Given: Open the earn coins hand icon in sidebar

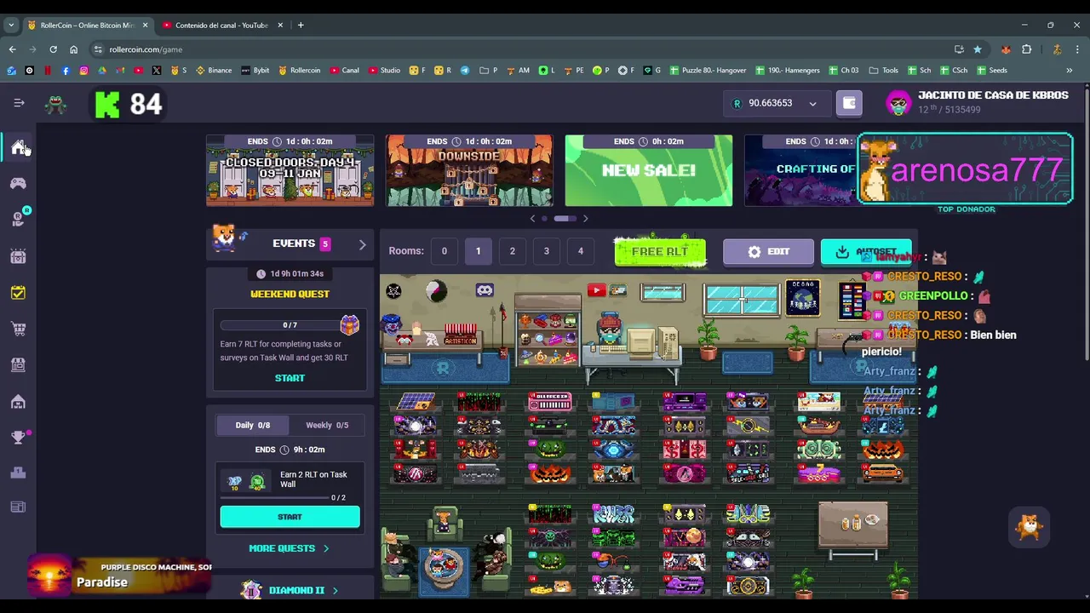Looking at the screenshot, I should pos(18,220).
